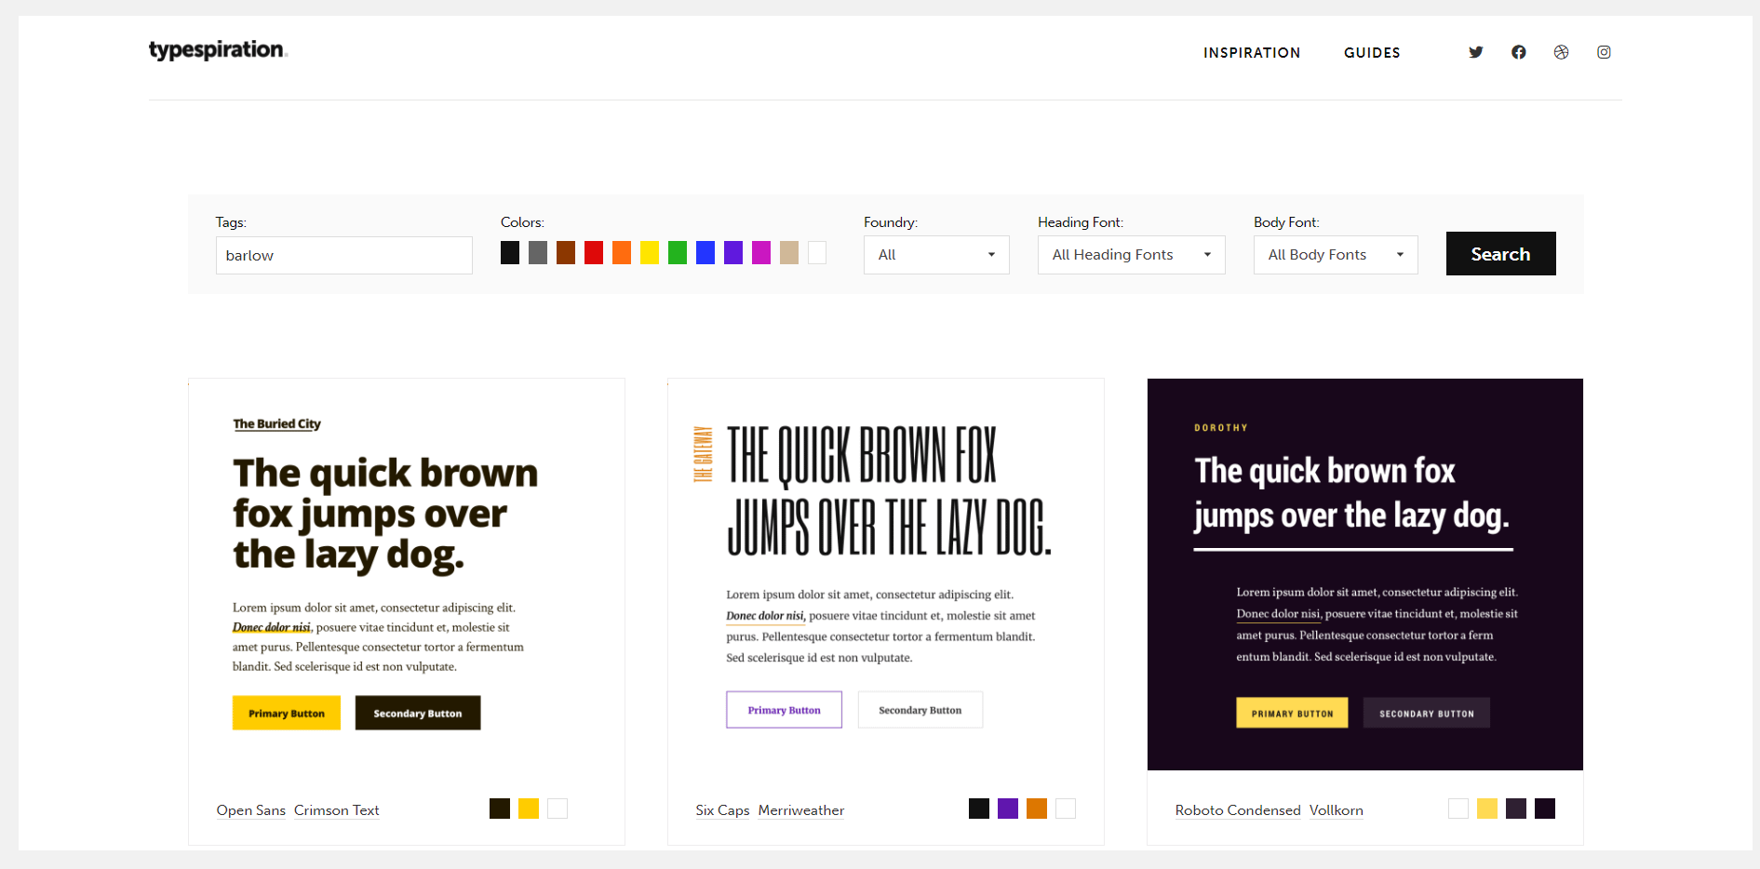Image resolution: width=1760 pixels, height=869 pixels.
Task: Select white swatch on Six Caps card
Action: point(1066,809)
